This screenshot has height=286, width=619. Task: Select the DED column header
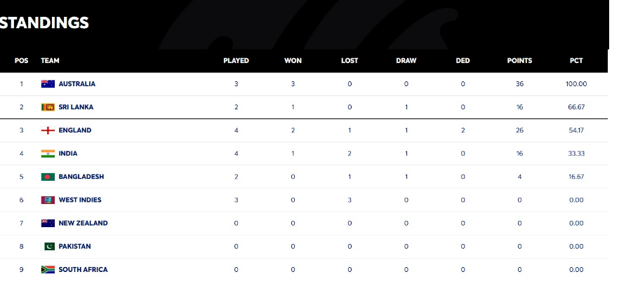462,61
